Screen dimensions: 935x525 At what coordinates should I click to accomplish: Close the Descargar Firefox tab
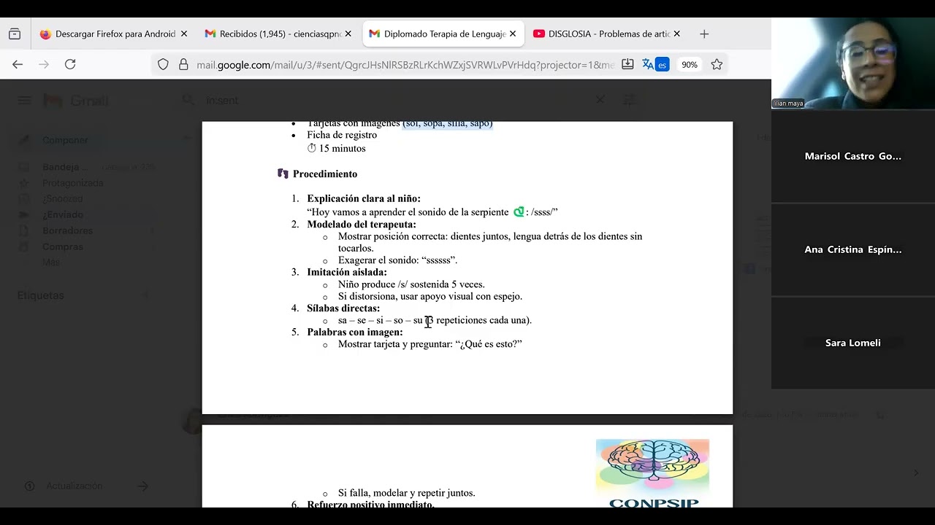[184, 34]
